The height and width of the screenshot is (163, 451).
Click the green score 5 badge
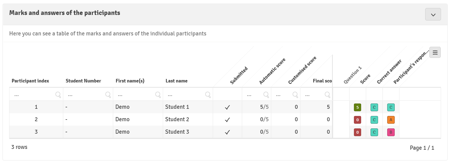358,107
